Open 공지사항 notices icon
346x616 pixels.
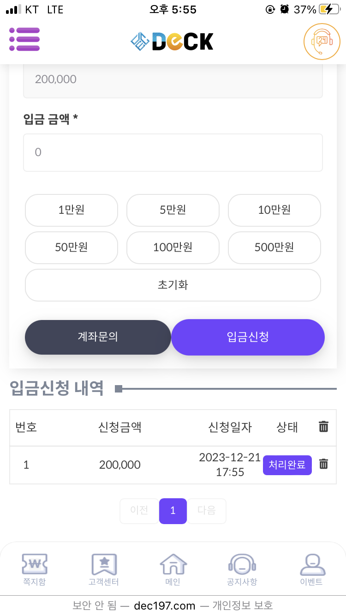[242, 569]
